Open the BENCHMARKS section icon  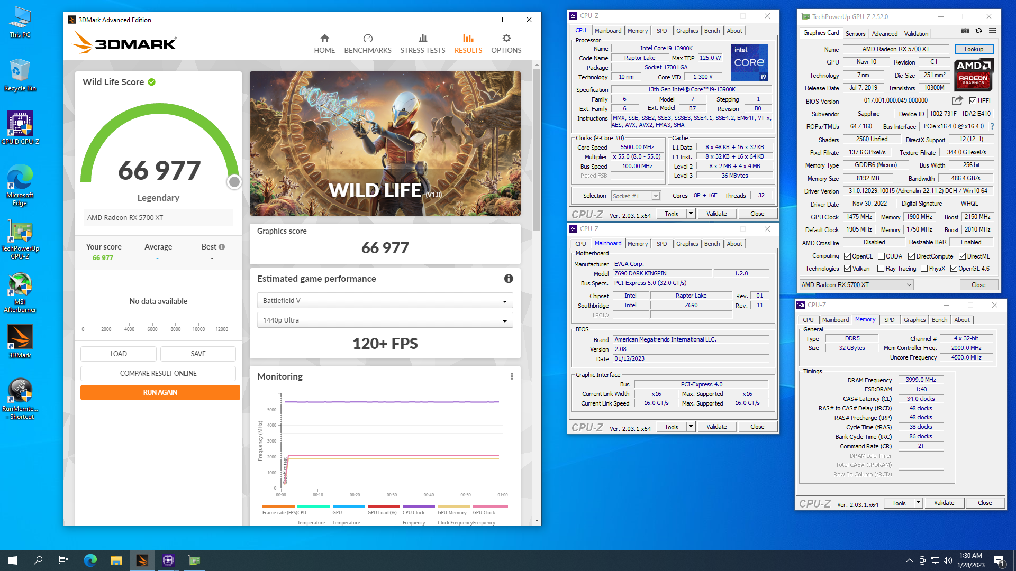tap(368, 38)
